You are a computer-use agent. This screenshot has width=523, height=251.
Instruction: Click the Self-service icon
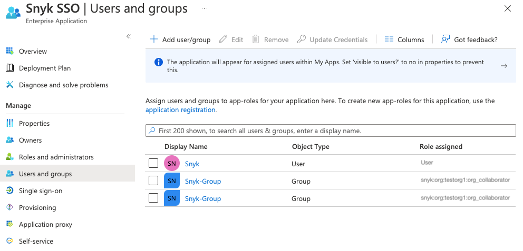point(9,241)
